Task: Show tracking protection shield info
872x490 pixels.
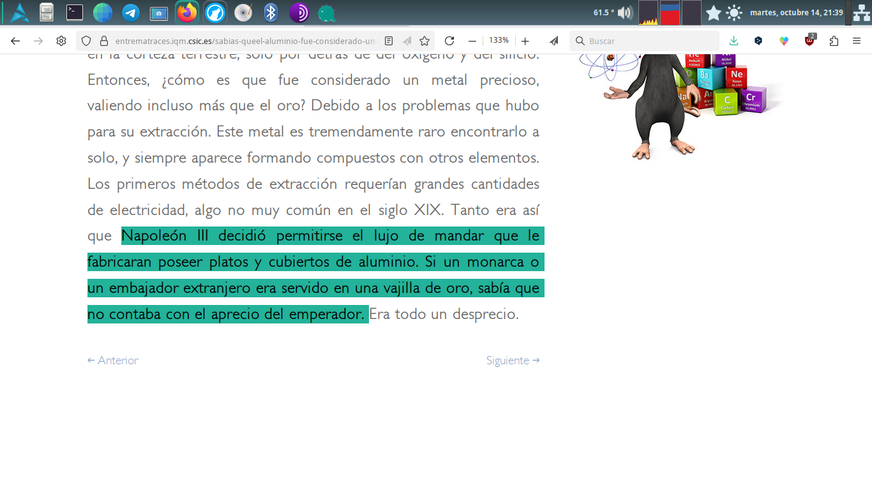Action: (86, 41)
